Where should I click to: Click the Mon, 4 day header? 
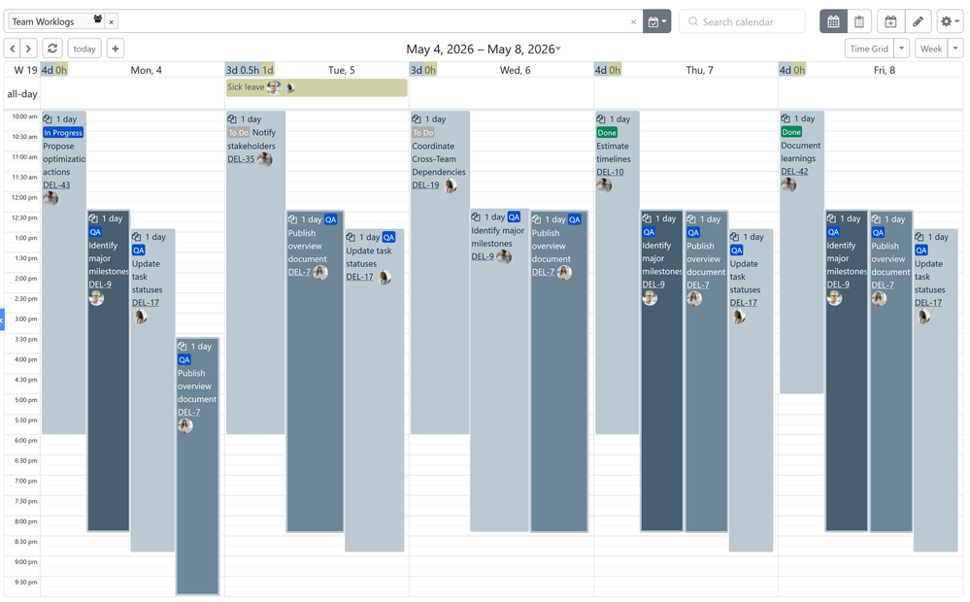(x=146, y=70)
